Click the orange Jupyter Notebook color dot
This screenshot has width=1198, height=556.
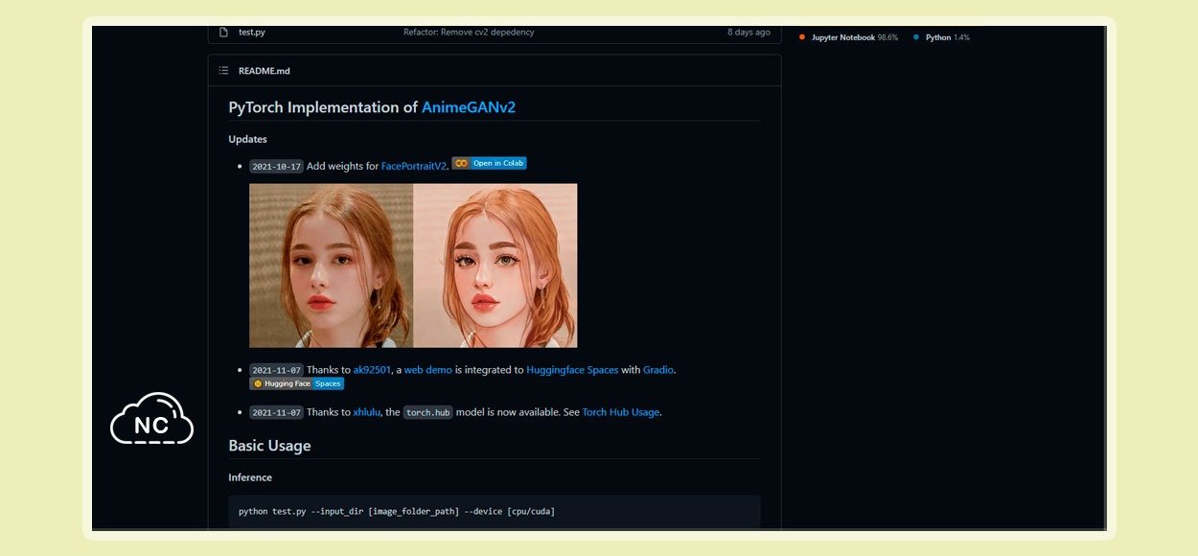pyautogui.click(x=802, y=37)
